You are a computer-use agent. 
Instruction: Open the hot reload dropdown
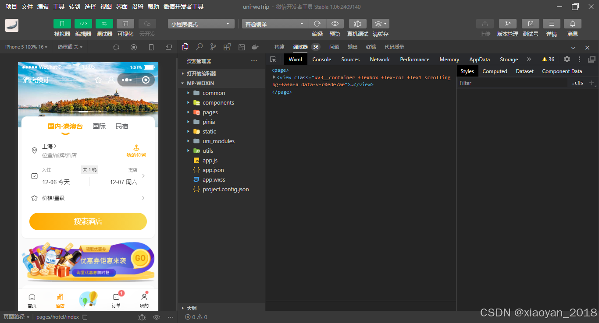point(70,47)
